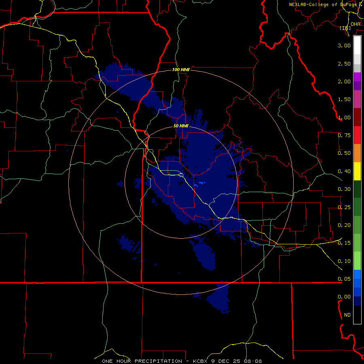Click the 0.05 legend value
Screen dimensions: 364x364
[x=344, y=279]
